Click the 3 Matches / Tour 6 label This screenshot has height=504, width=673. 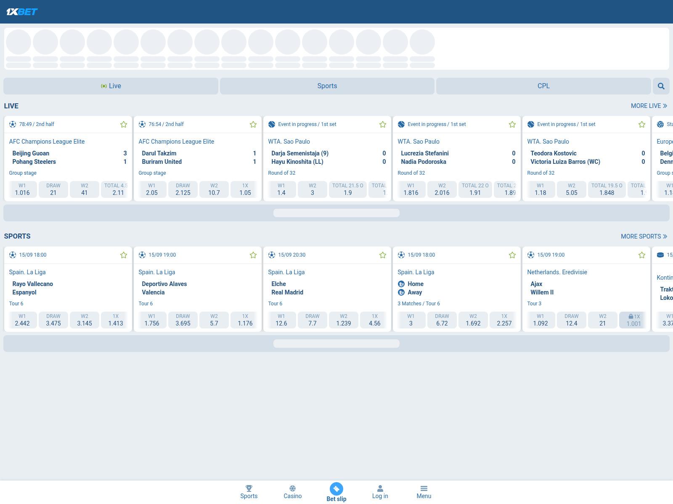pyautogui.click(x=419, y=304)
